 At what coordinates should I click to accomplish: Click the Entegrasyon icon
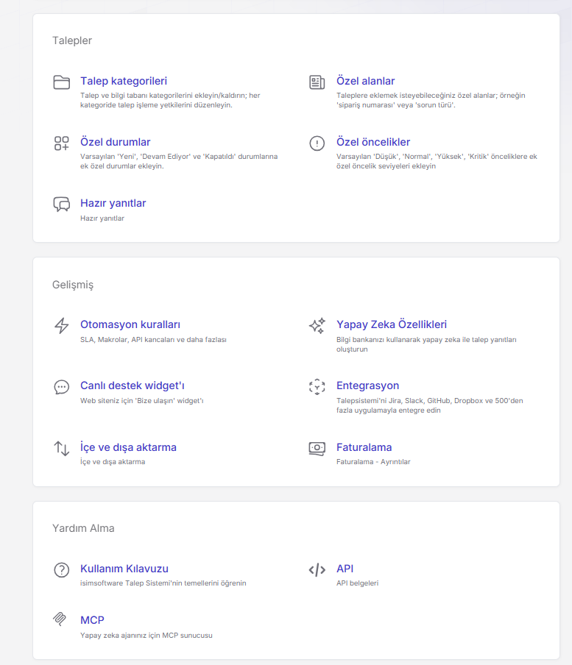click(x=317, y=387)
